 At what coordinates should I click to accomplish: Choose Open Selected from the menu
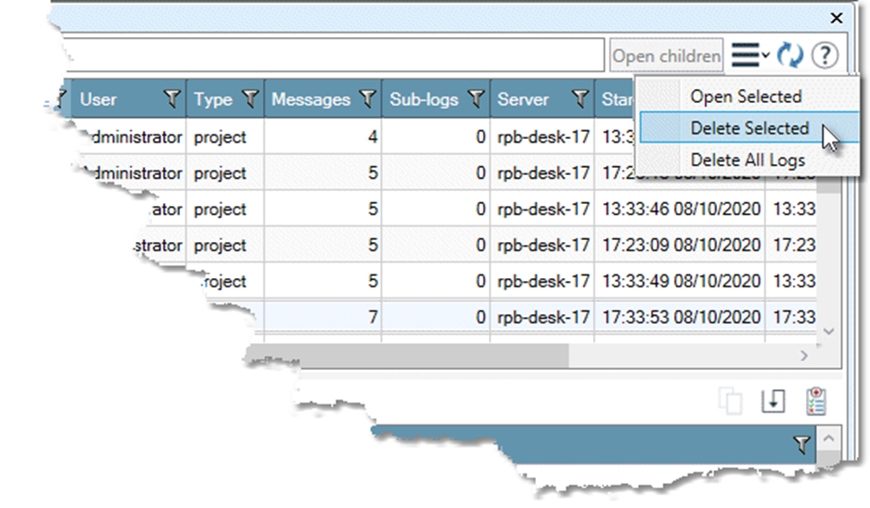click(745, 96)
